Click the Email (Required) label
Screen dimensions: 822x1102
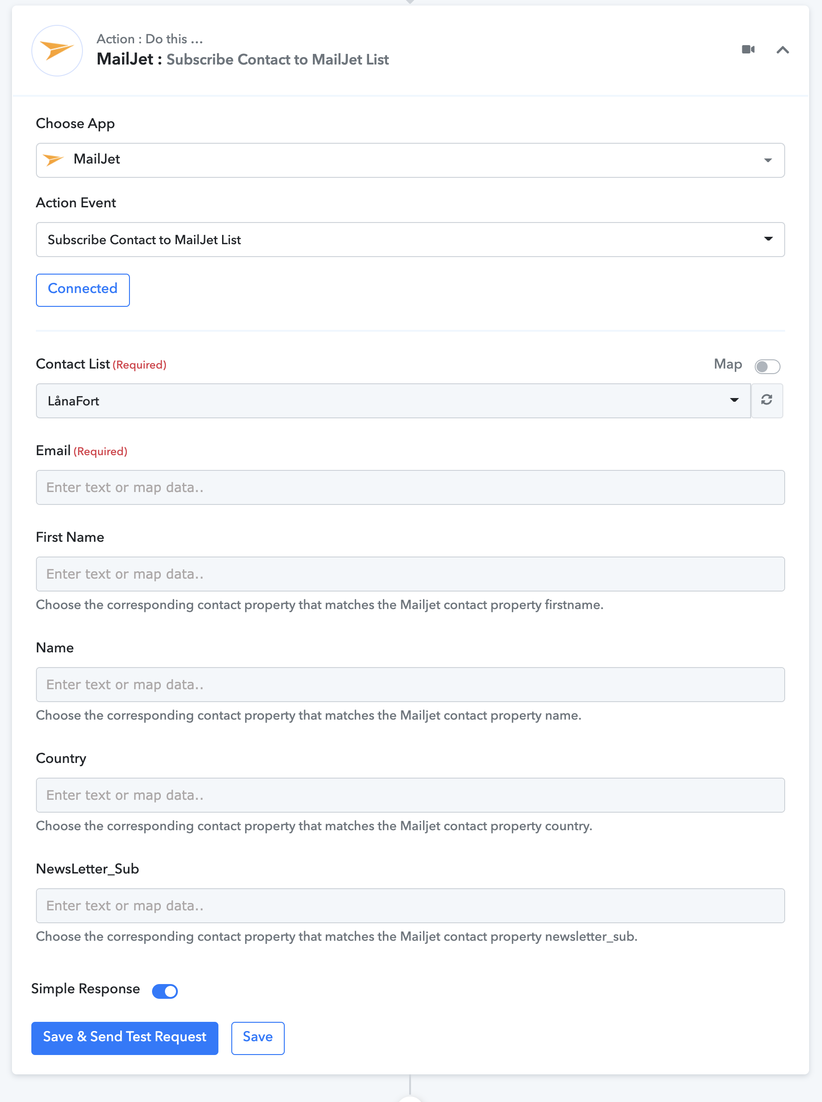click(x=82, y=451)
